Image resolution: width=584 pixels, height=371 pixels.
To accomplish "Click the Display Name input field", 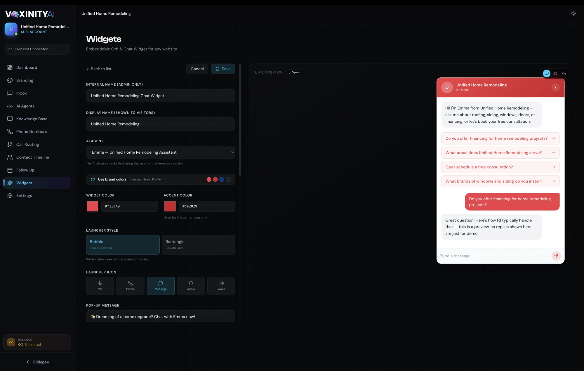I will pyautogui.click(x=161, y=124).
